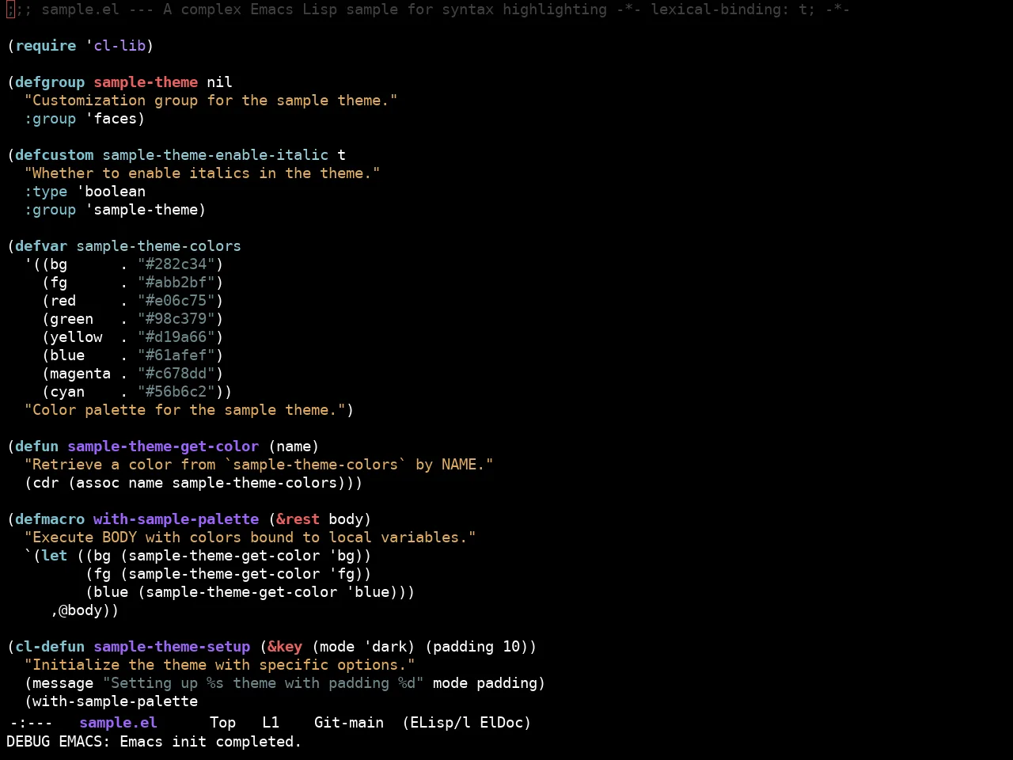Click the sample.el buffer name in mode line
Viewport: 1013px width, 760px height.
point(119,723)
